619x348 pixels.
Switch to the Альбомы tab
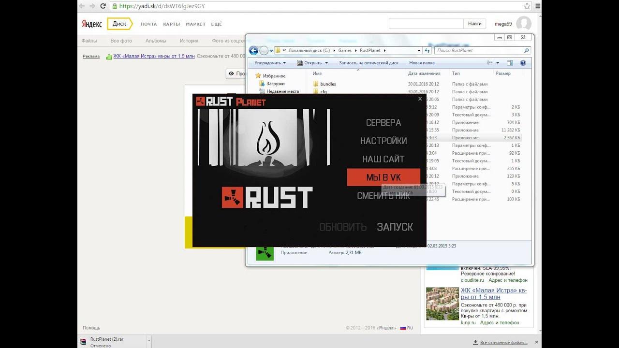pyautogui.click(x=156, y=41)
